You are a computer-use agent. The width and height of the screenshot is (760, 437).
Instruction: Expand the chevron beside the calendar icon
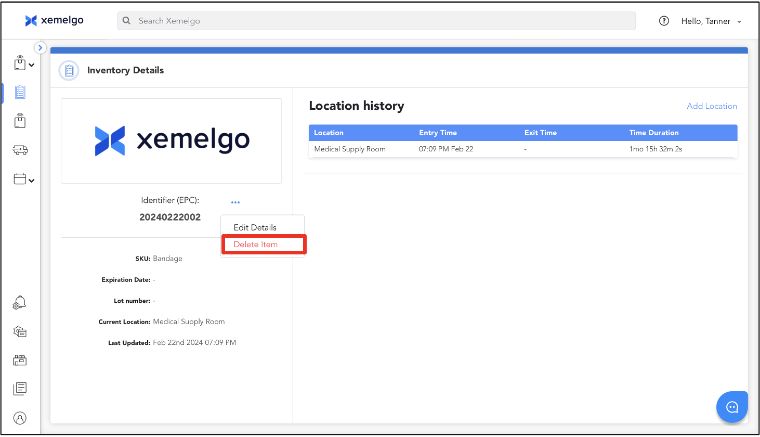[32, 181]
